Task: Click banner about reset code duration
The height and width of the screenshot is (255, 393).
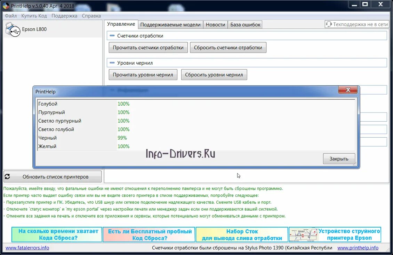Action: tap(57, 235)
